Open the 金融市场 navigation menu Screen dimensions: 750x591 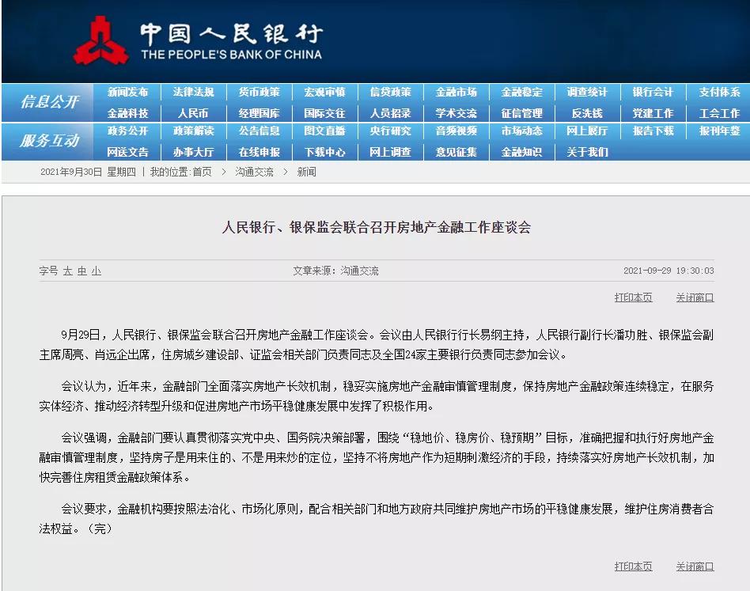(455, 92)
